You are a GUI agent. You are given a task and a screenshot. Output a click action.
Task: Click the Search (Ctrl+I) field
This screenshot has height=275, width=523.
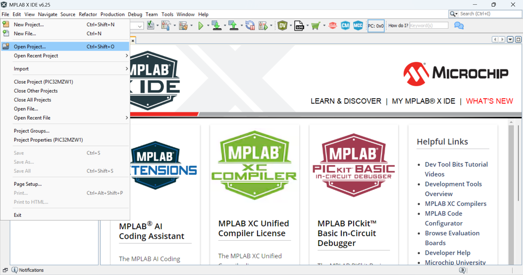[490, 14]
